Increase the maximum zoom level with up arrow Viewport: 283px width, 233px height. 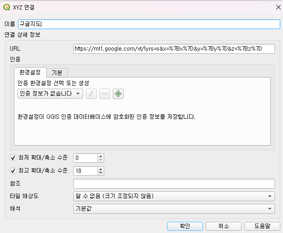[101, 169]
